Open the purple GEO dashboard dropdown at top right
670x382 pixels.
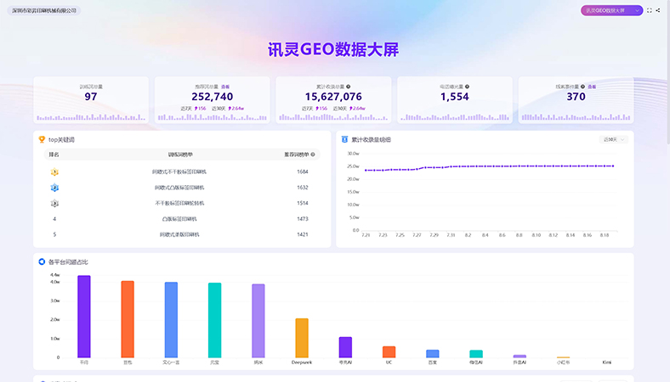point(611,10)
